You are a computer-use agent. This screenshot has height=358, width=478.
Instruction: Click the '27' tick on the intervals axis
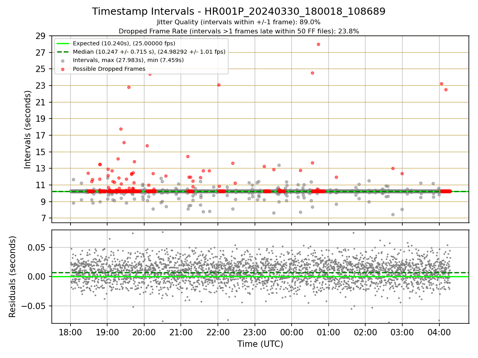pos(42,53)
